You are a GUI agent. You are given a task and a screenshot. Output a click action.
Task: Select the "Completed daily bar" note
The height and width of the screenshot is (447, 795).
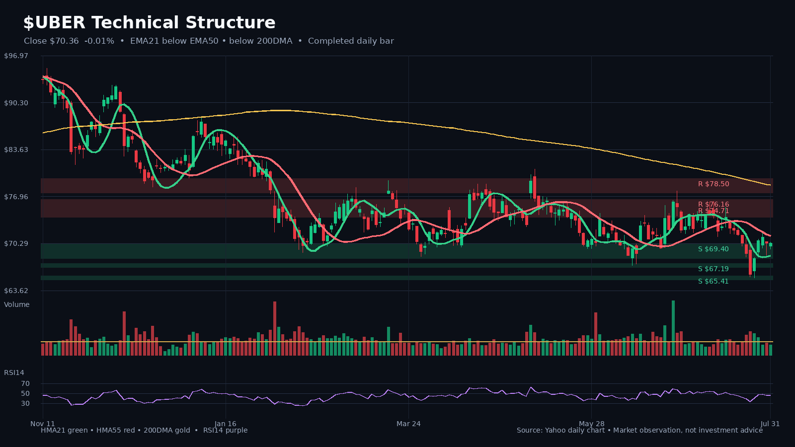click(351, 41)
